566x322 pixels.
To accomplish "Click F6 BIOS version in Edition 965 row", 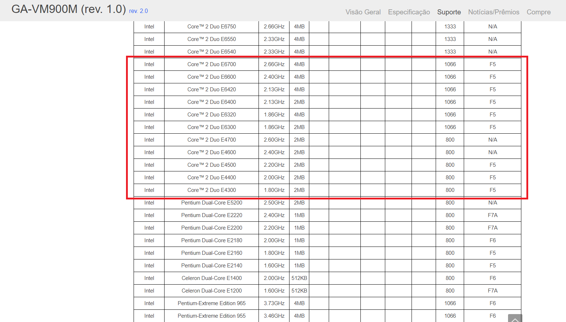I will [493, 303].
